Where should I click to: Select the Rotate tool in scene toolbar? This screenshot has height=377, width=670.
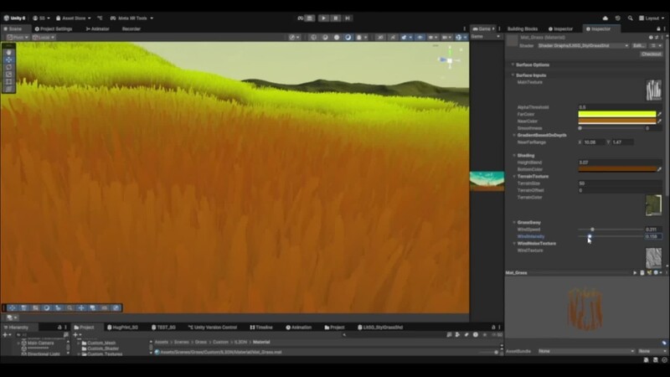click(x=8, y=67)
